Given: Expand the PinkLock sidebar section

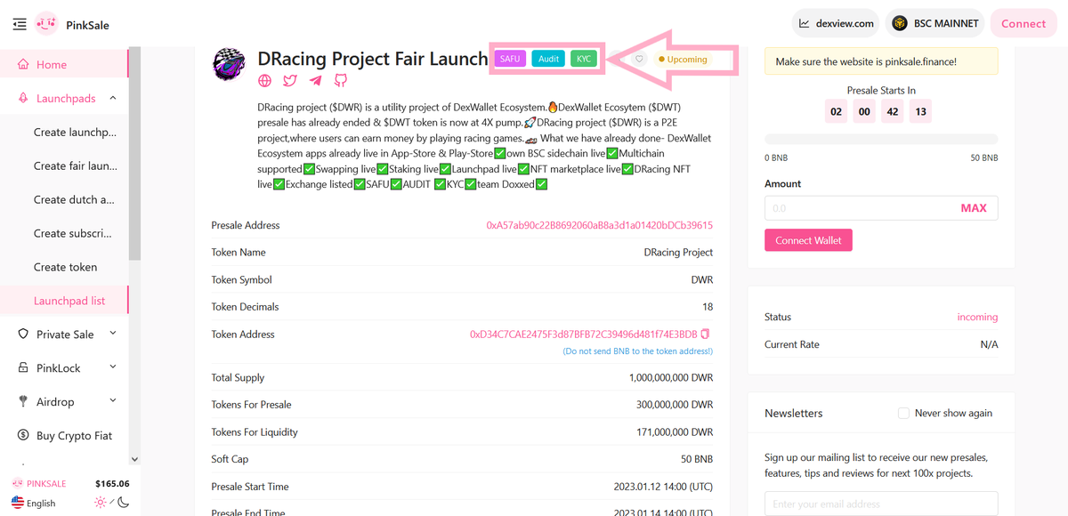Looking at the screenshot, I should [x=64, y=368].
